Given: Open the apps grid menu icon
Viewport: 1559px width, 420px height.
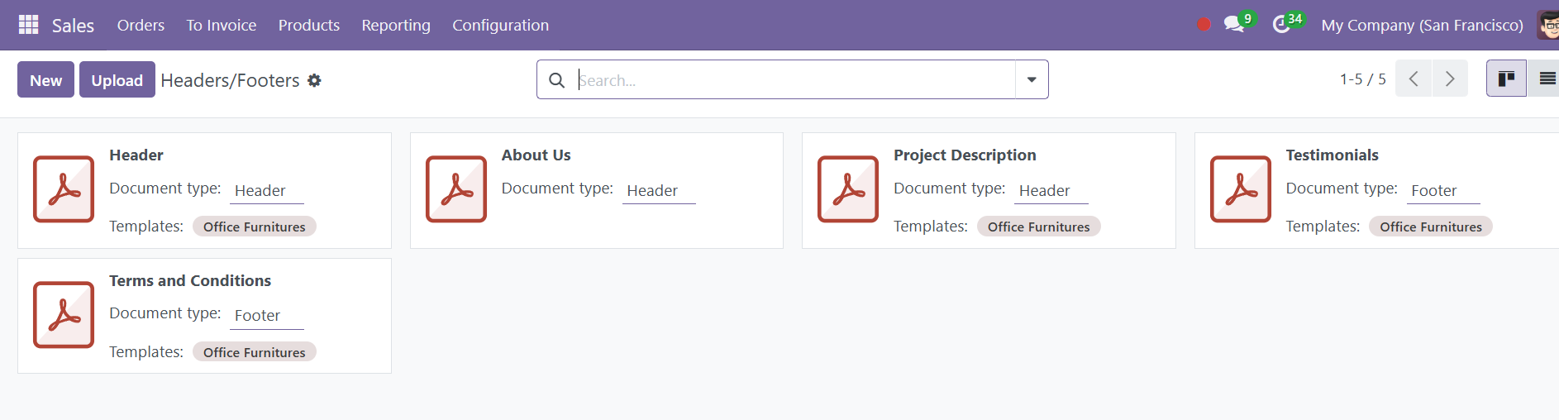Looking at the screenshot, I should tap(29, 25).
